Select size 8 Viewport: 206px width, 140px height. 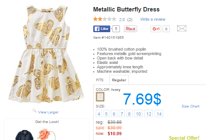(x=129, y=114)
